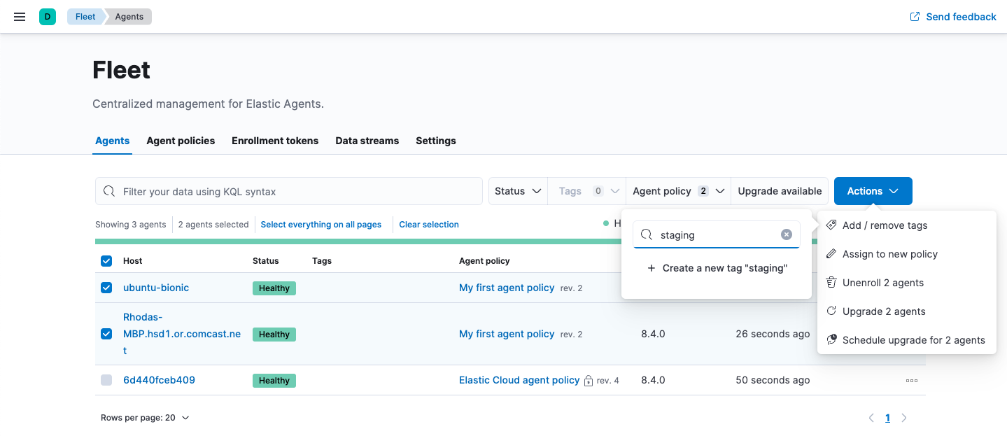Open the Enrollment tokens tab

[275, 141]
